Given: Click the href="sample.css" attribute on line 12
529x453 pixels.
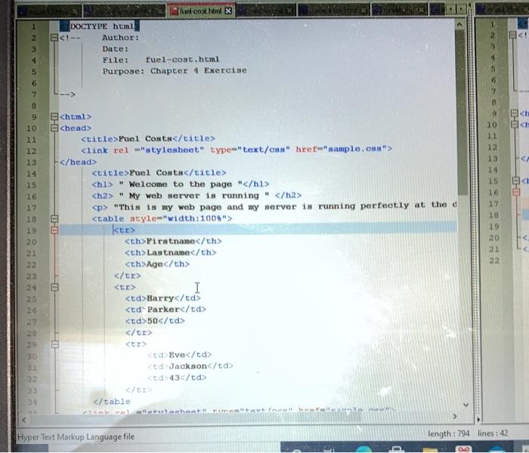Looking at the screenshot, I should coord(341,149).
